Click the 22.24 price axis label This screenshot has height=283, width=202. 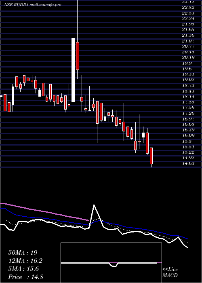[188, 19]
